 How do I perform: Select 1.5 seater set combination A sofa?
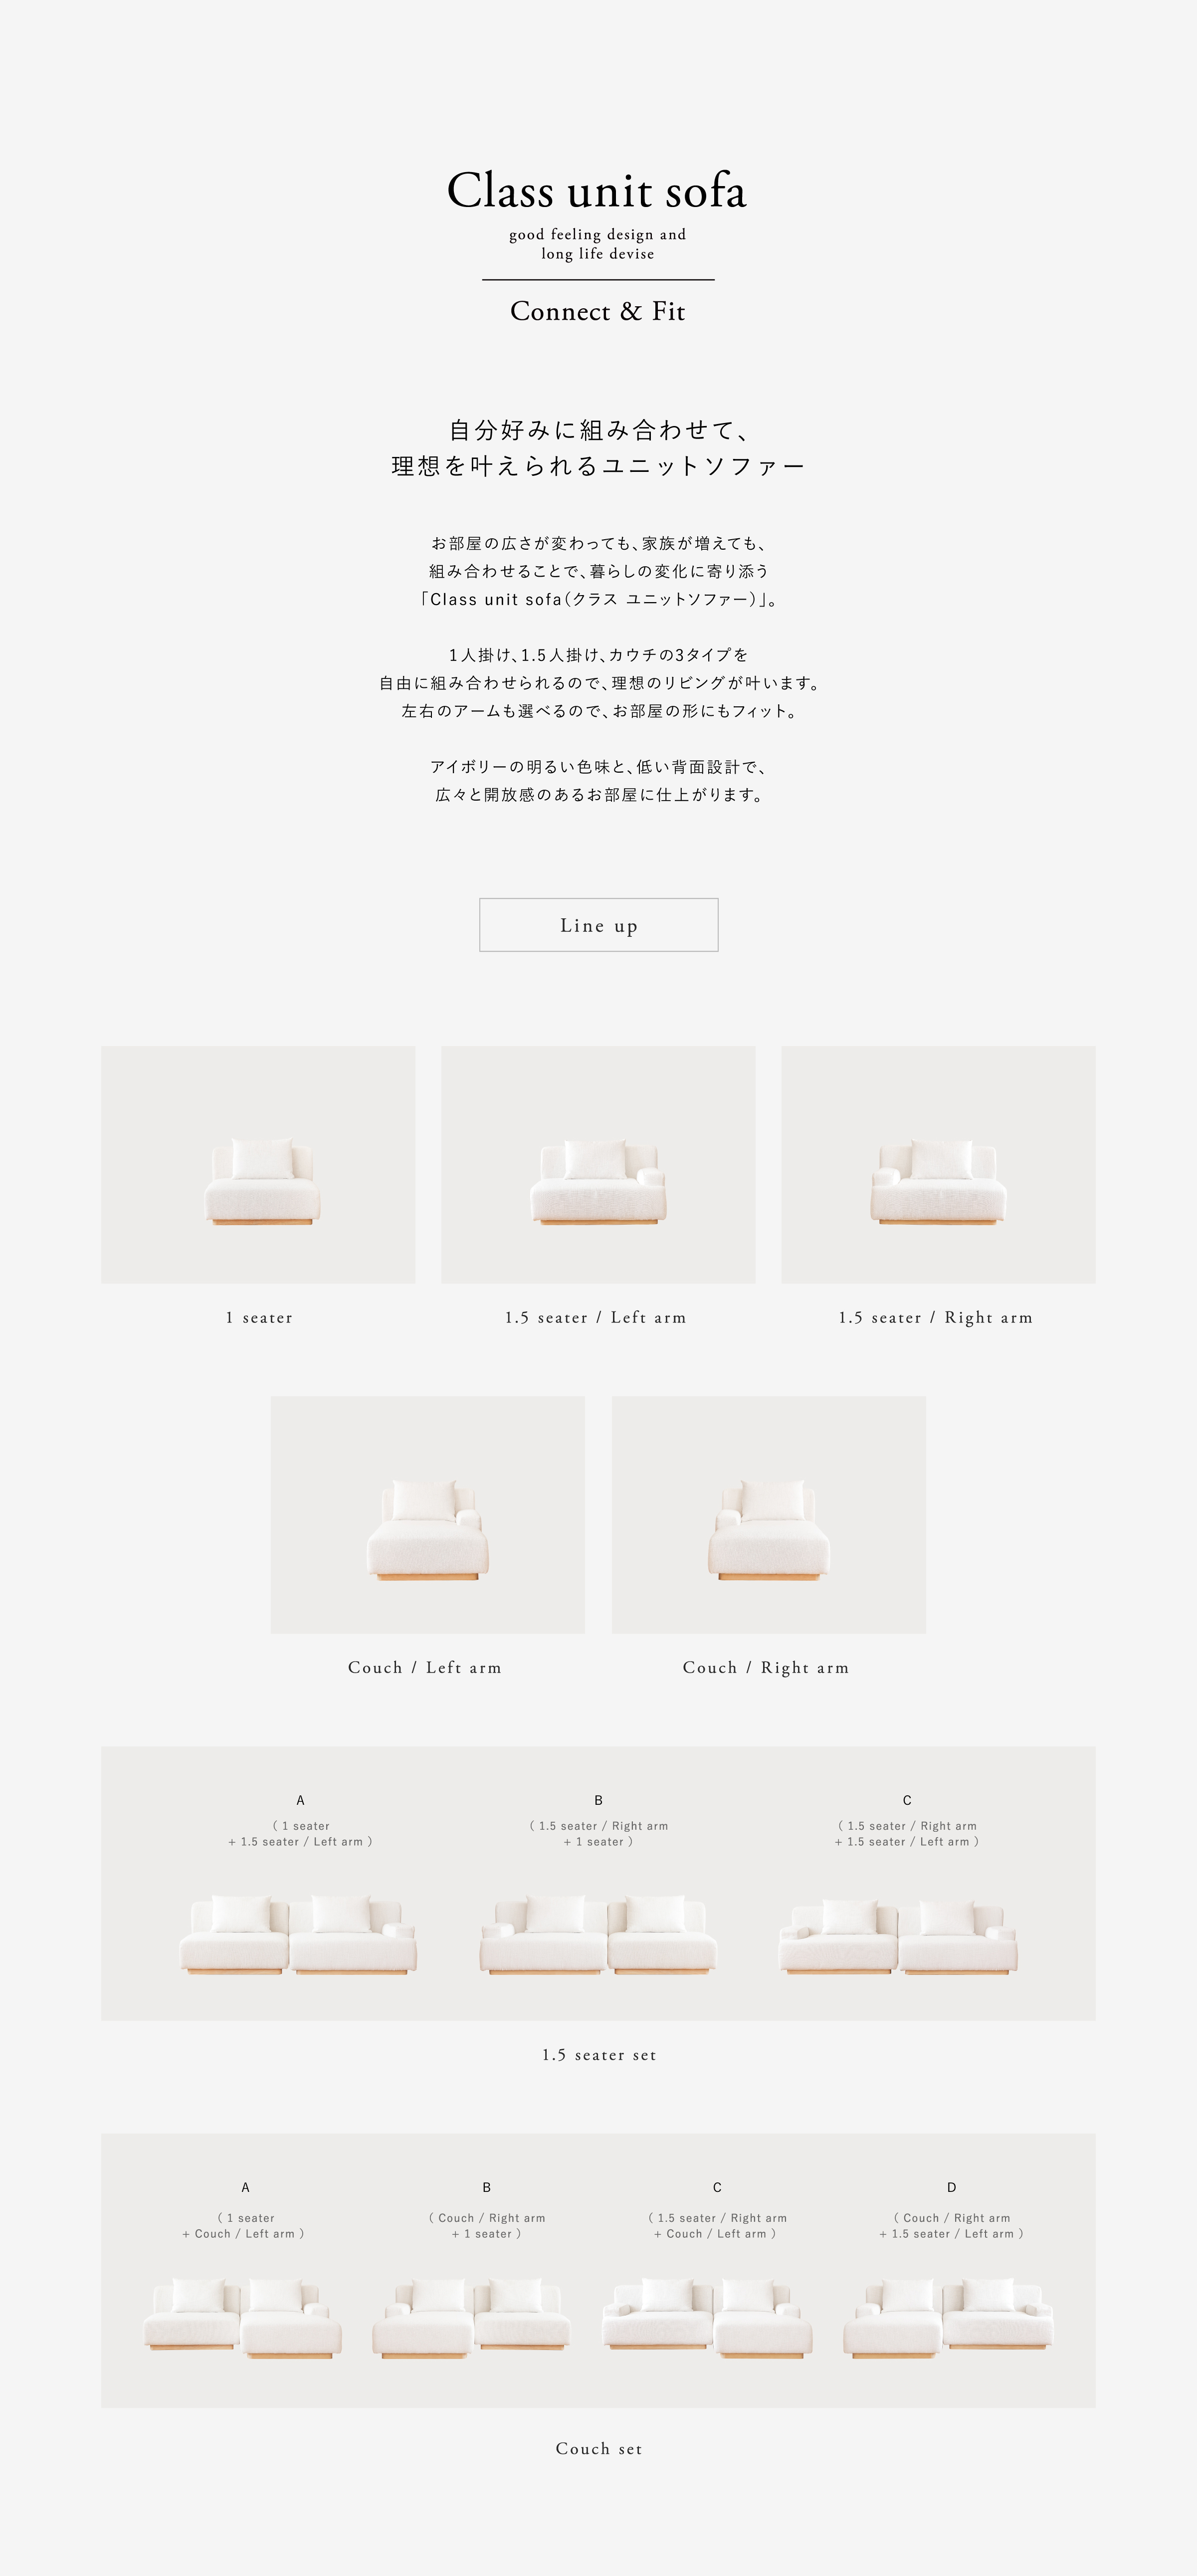[x=298, y=1934]
